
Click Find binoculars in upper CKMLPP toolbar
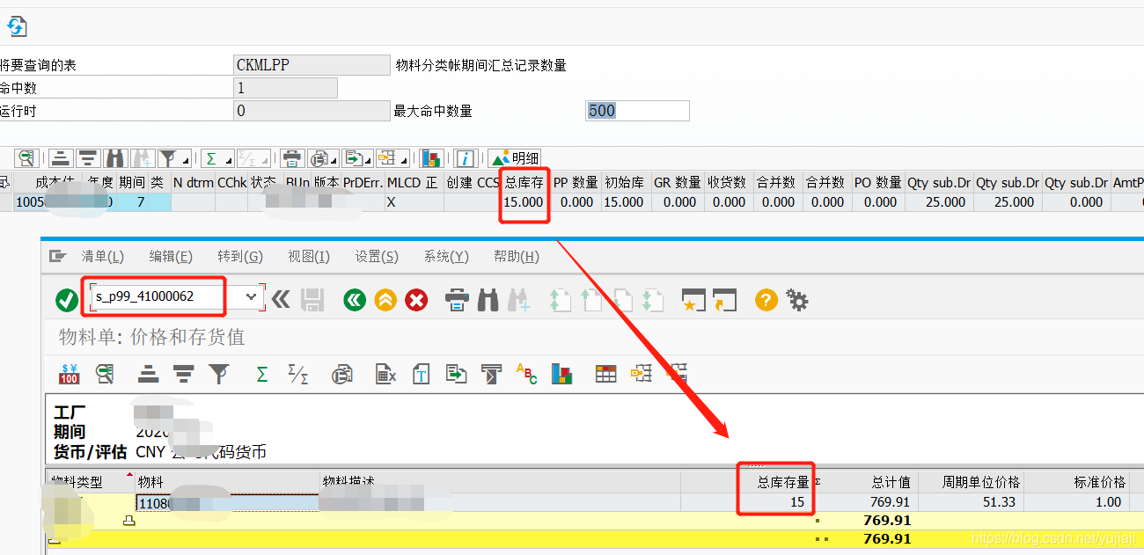[x=115, y=158]
